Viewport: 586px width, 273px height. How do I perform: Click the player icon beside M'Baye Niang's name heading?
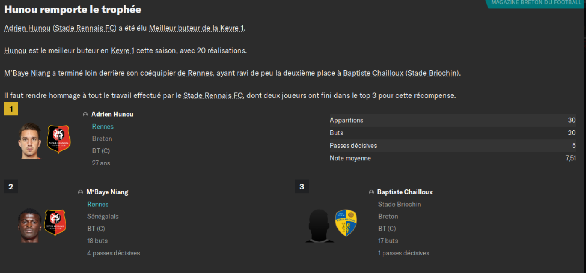click(x=80, y=192)
